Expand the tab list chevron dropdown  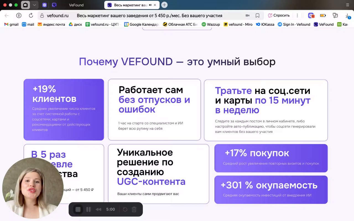click(x=34, y=5)
